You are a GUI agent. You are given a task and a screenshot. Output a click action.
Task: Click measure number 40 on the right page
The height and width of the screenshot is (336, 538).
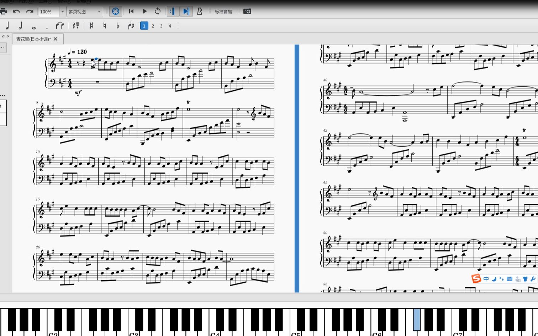click(x=325, y=80)
